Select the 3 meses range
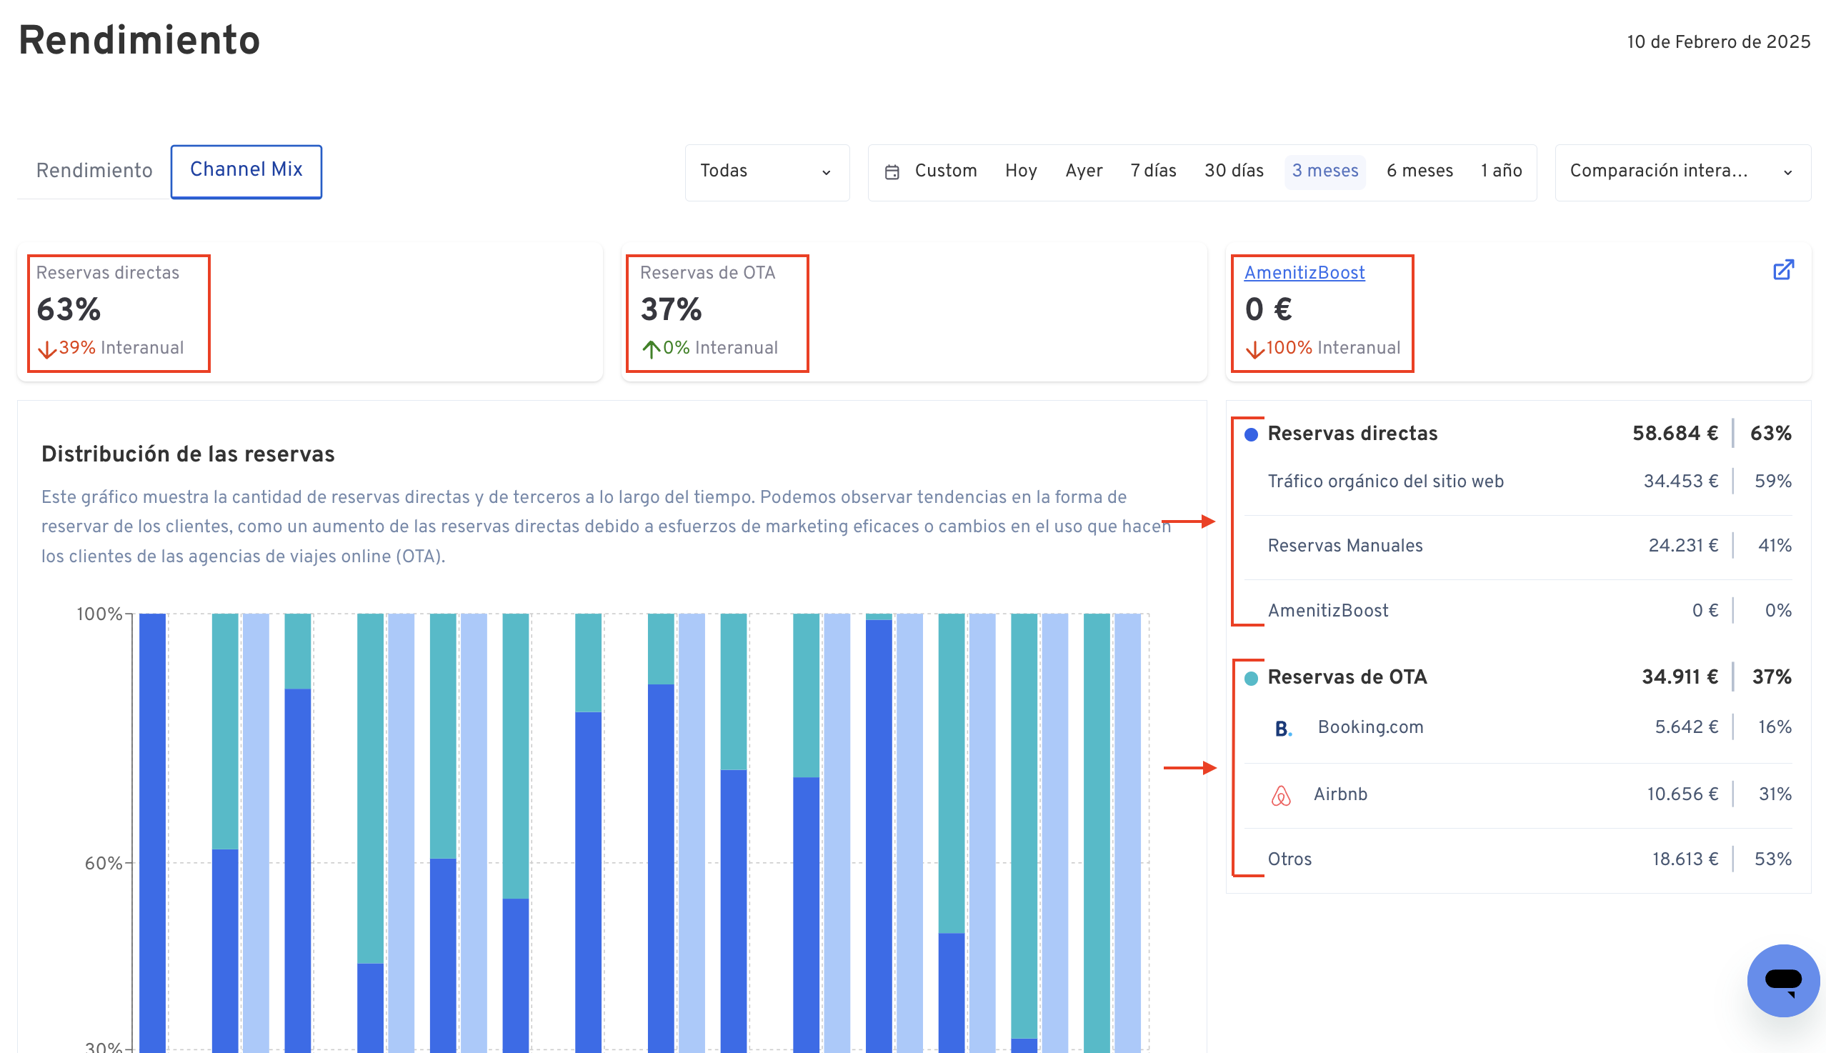 (1324, 171)
